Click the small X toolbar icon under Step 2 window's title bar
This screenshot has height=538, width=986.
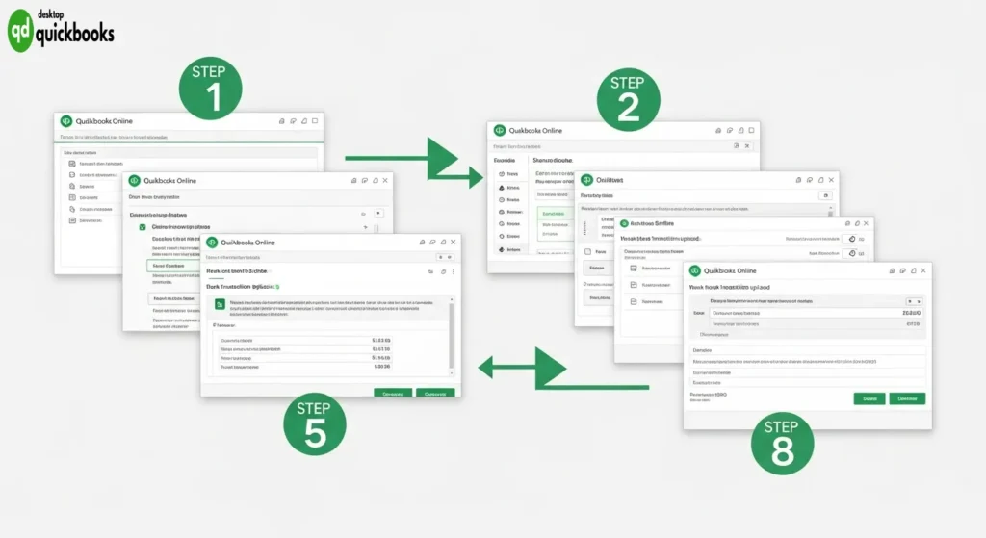click(747, 146)
